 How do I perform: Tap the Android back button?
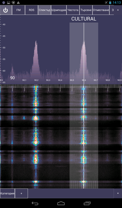pyautogui.click(x=35, y=203)
